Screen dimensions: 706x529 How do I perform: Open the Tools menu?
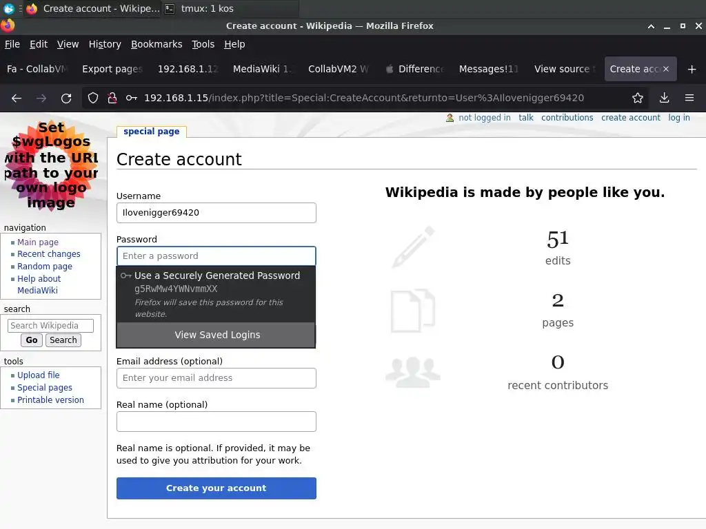coord(203,44)
